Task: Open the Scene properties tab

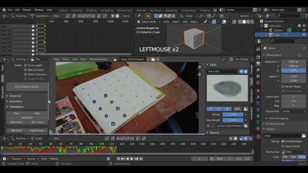Action: (258, 76)
